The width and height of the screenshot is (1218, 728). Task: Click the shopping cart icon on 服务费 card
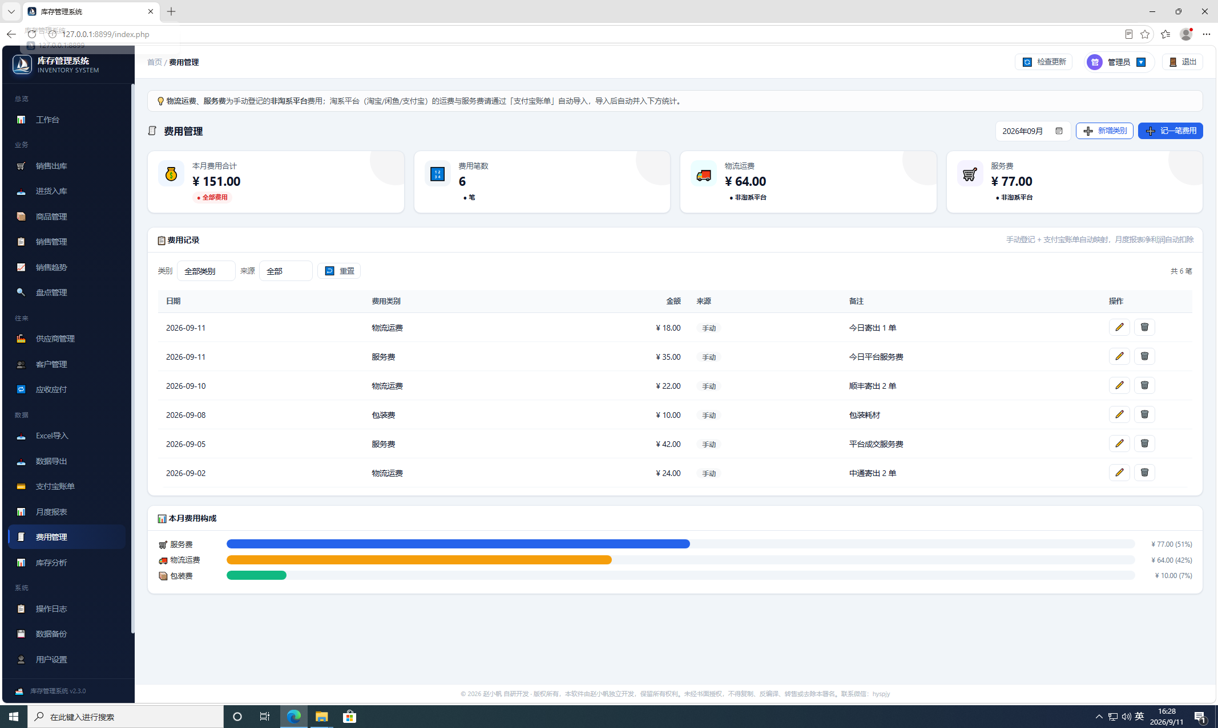pyautogui.click(x=970, y=174)
